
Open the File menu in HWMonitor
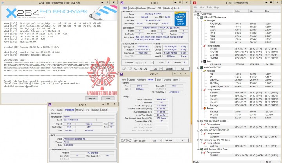(196, 7)
